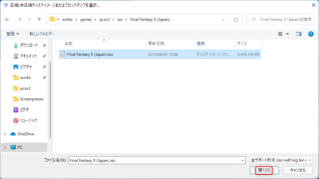The image size is (319, 179).
Task: Expand the OneDrive tree node
Action: point(5,134)
